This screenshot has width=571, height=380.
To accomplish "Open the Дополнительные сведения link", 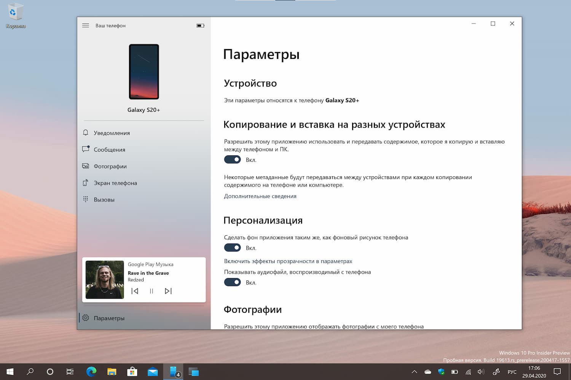I will click(260, 196).
